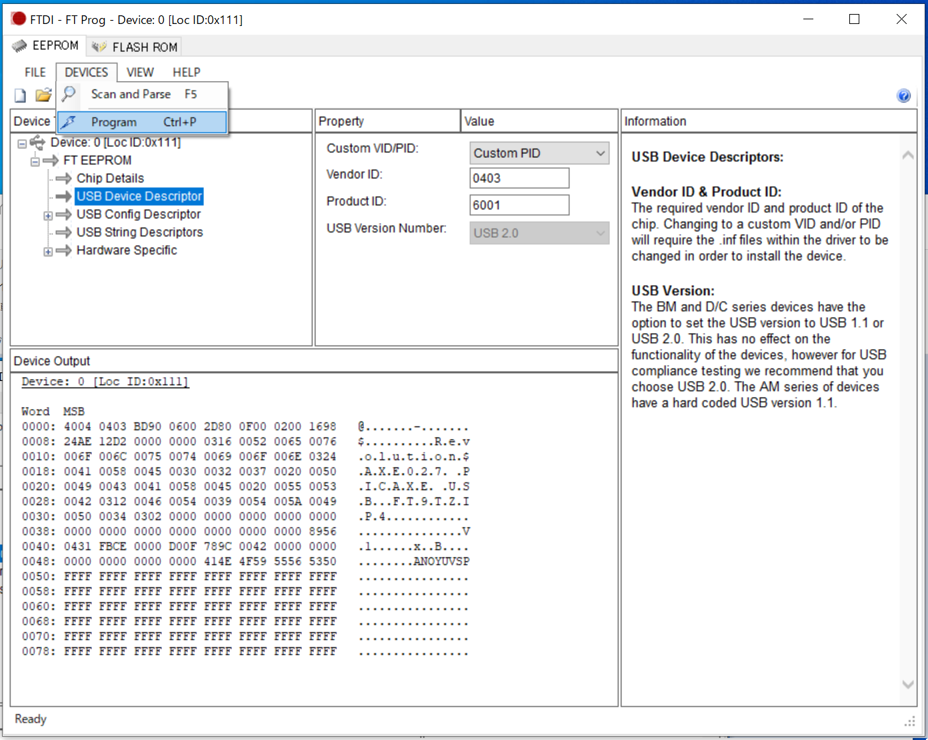Switch to the FLASH ROM tab
The height and width of the screenshot is (740, 928).
[x=135, y=47]
